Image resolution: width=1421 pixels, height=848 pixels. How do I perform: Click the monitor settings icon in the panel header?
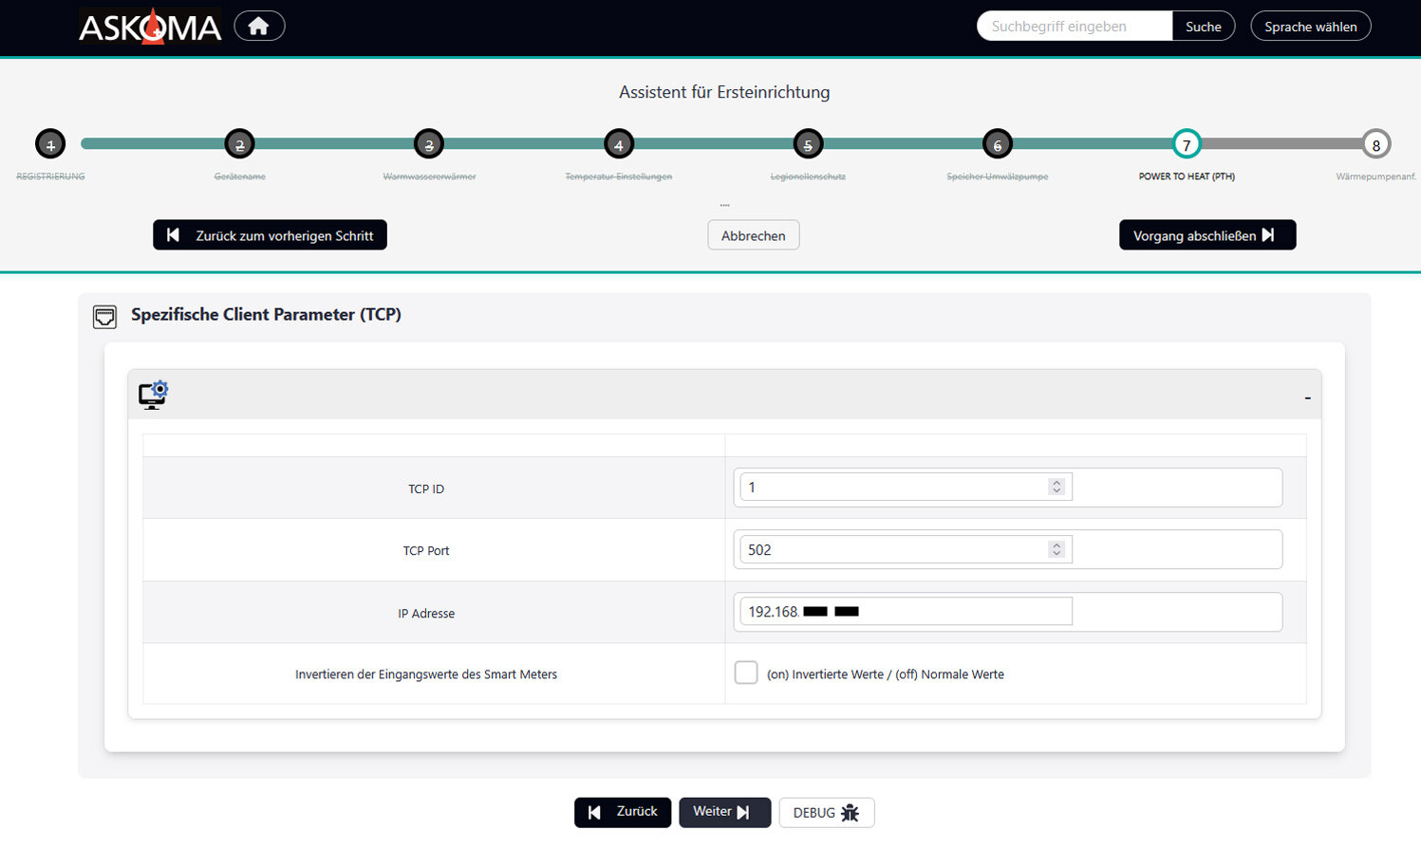(152, 395)
